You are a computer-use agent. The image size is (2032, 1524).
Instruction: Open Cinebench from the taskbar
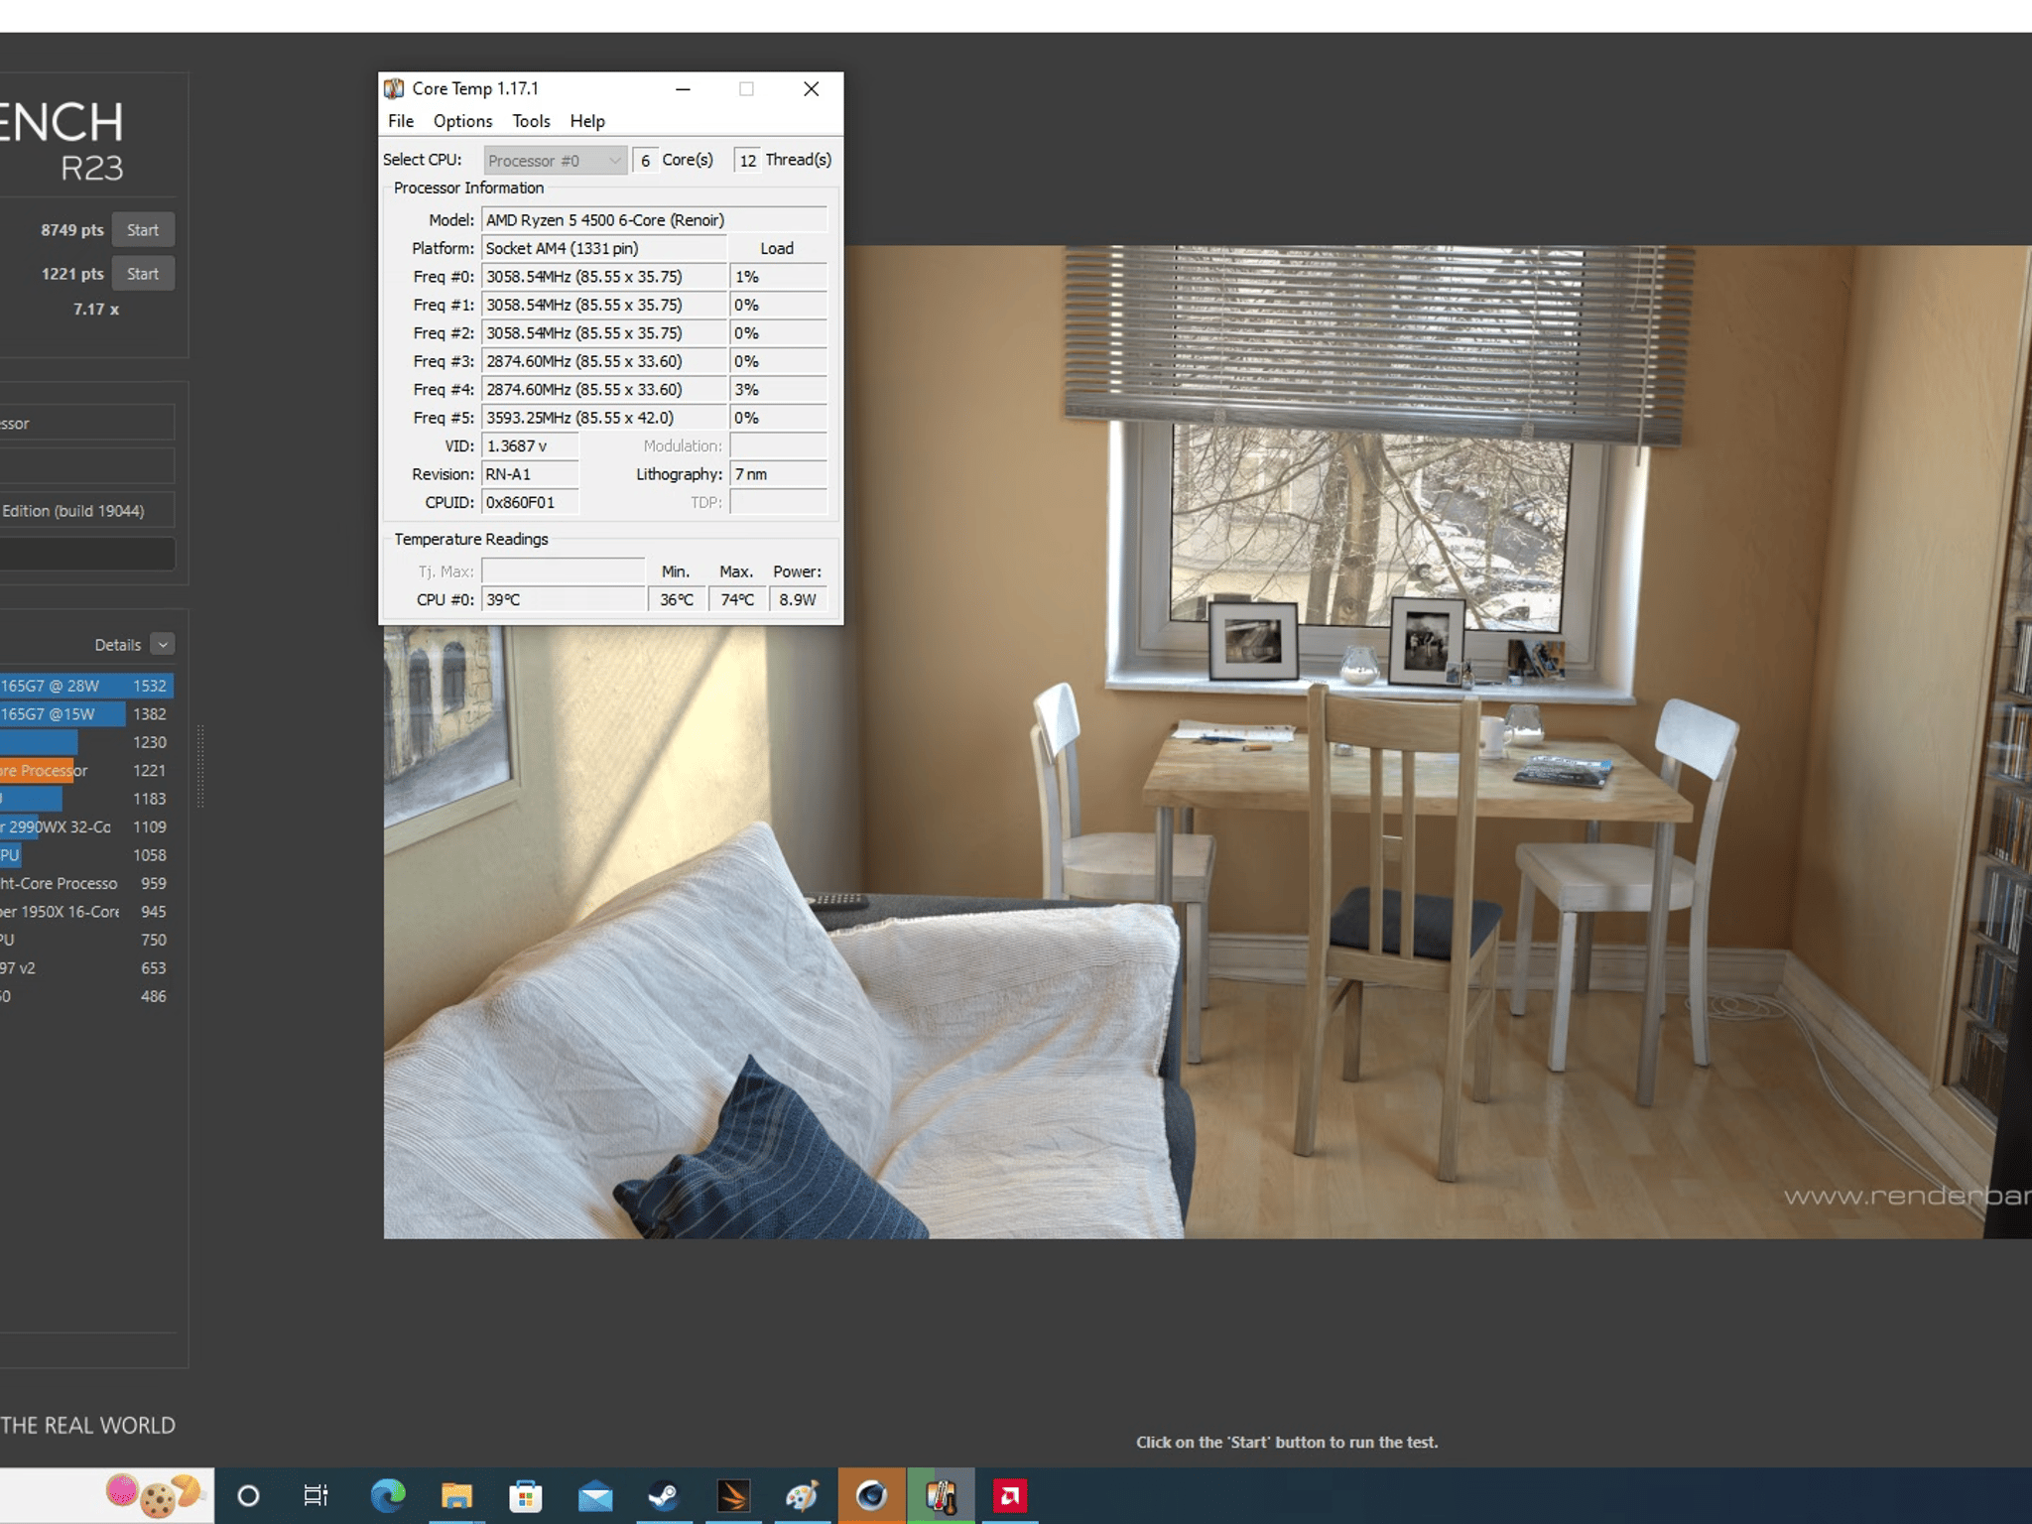coord(871,1495)
